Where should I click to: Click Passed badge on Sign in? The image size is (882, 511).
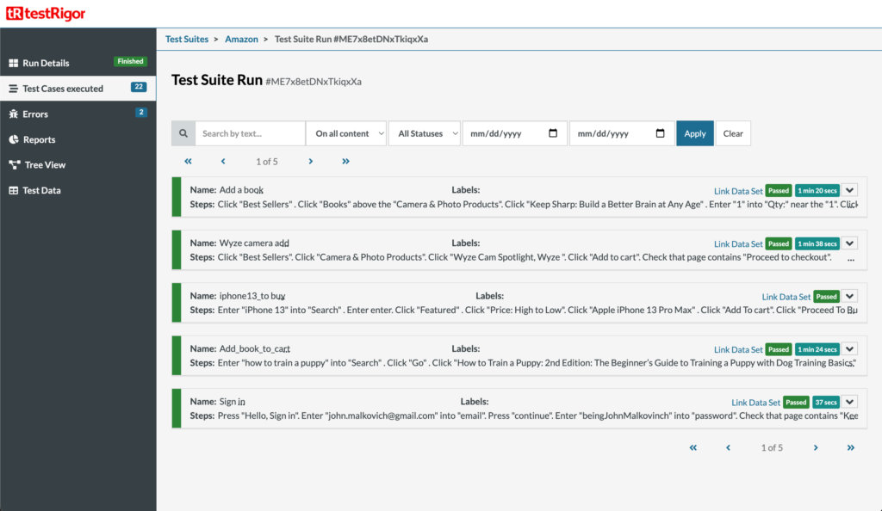(x=796, y=402)
